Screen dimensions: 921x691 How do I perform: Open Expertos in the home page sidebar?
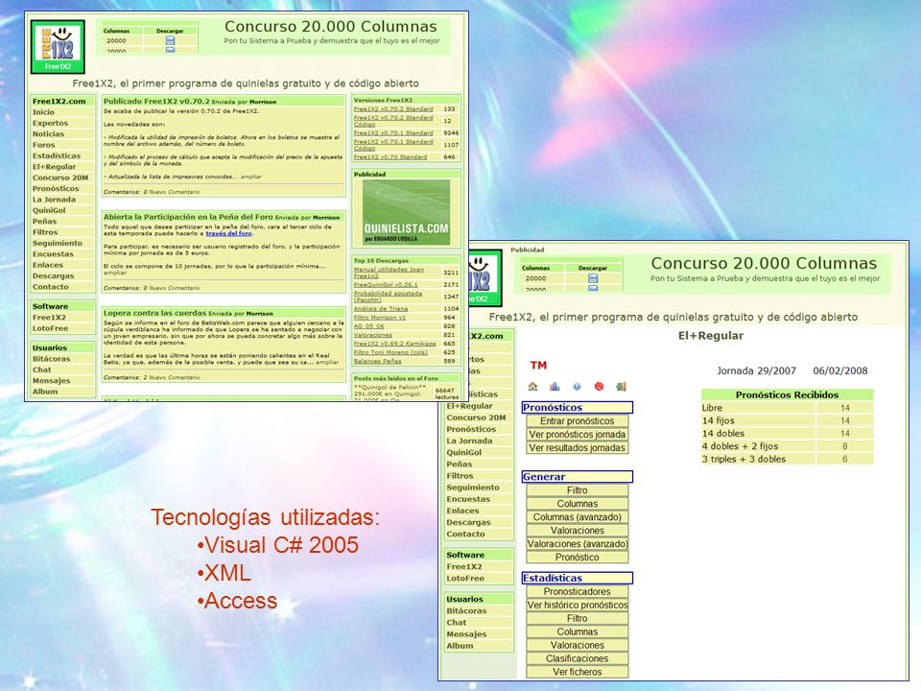click(50, 124)
